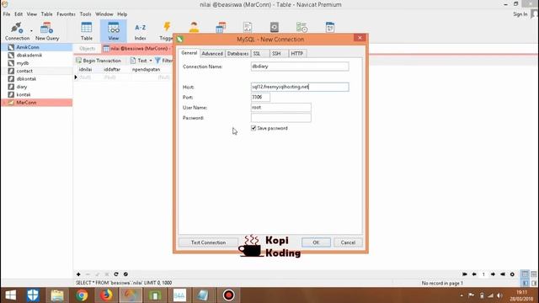Click the Port input field
This screenshot has height=303, width=539.
(260, 98)
